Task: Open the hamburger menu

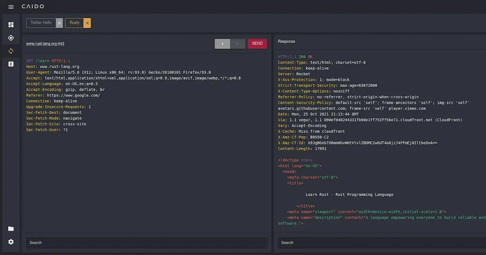Action: pos(11,7)
